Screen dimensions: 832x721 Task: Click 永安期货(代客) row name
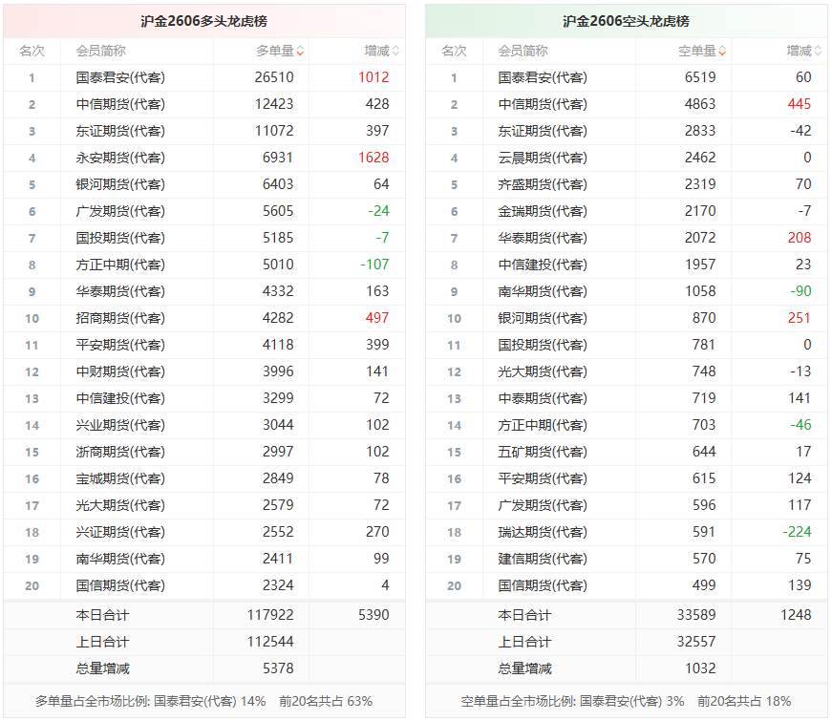(x=120, y=159)
